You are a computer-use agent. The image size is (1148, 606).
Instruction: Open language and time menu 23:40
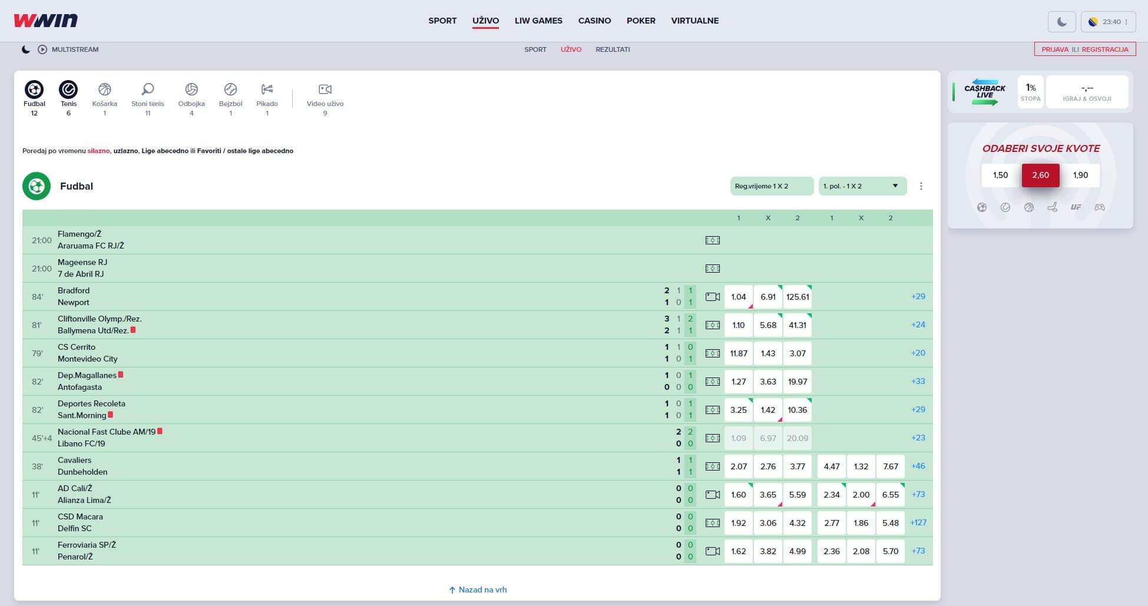[1109, 22]
